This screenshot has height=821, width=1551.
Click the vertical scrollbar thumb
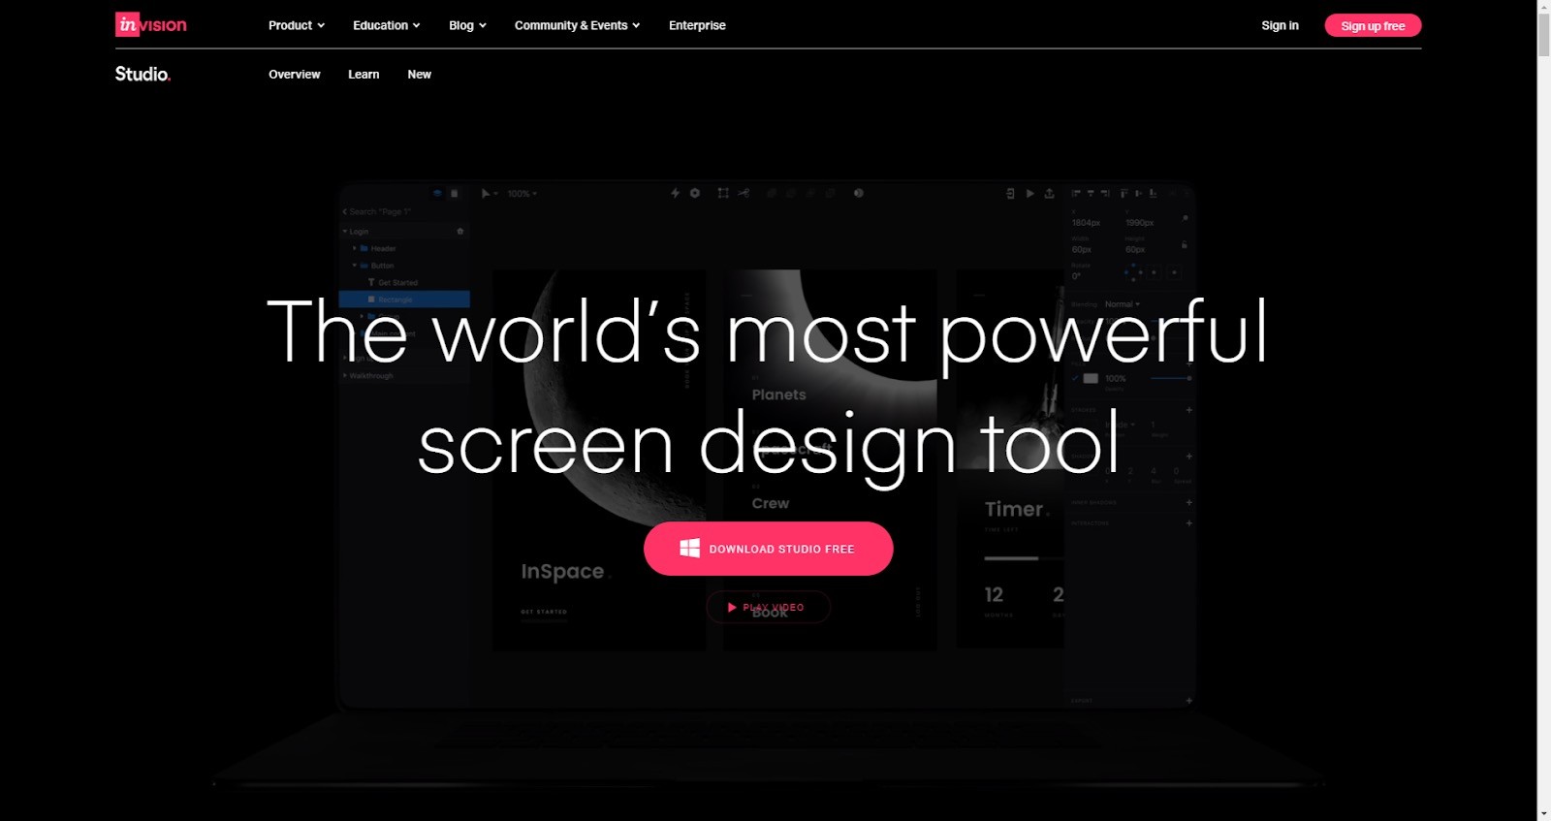click(1543, 34)
